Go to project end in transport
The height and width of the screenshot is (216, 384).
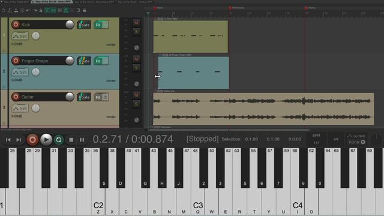pyautogui.click(x=19, y=140)
